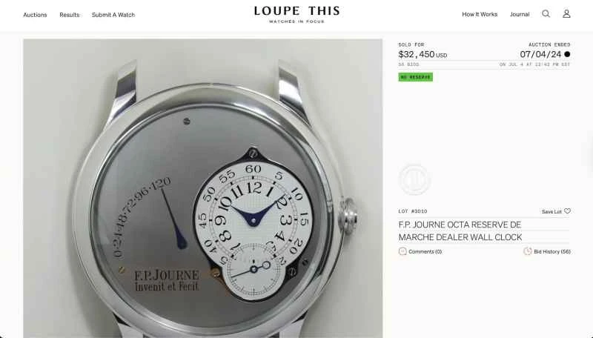The height and width of the screenshot is (338, 593).
Task: Toggle Save Lot for this watch
Action: (x=551, y=211)
